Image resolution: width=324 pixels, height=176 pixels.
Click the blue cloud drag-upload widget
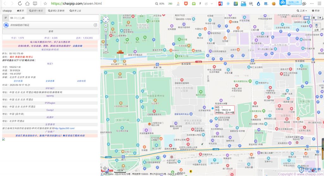pos(291,2)
